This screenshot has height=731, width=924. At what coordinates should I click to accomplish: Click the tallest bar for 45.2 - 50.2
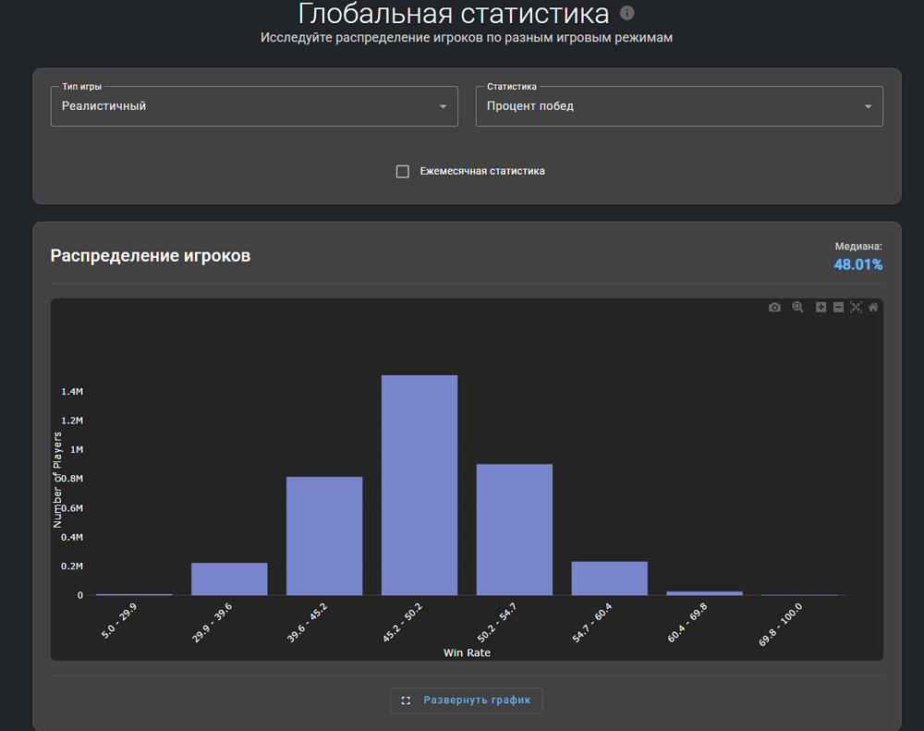coord(419,485)
